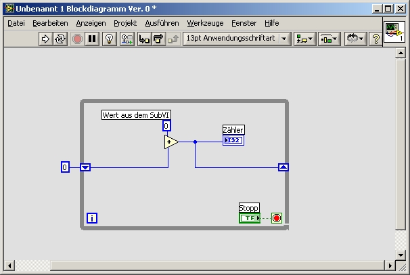Click the Step Into button

coord(144,39)
